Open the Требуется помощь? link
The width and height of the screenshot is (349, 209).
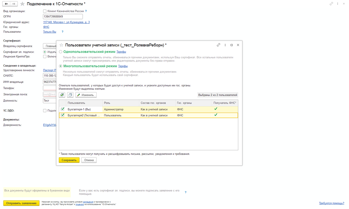(331, 203)
